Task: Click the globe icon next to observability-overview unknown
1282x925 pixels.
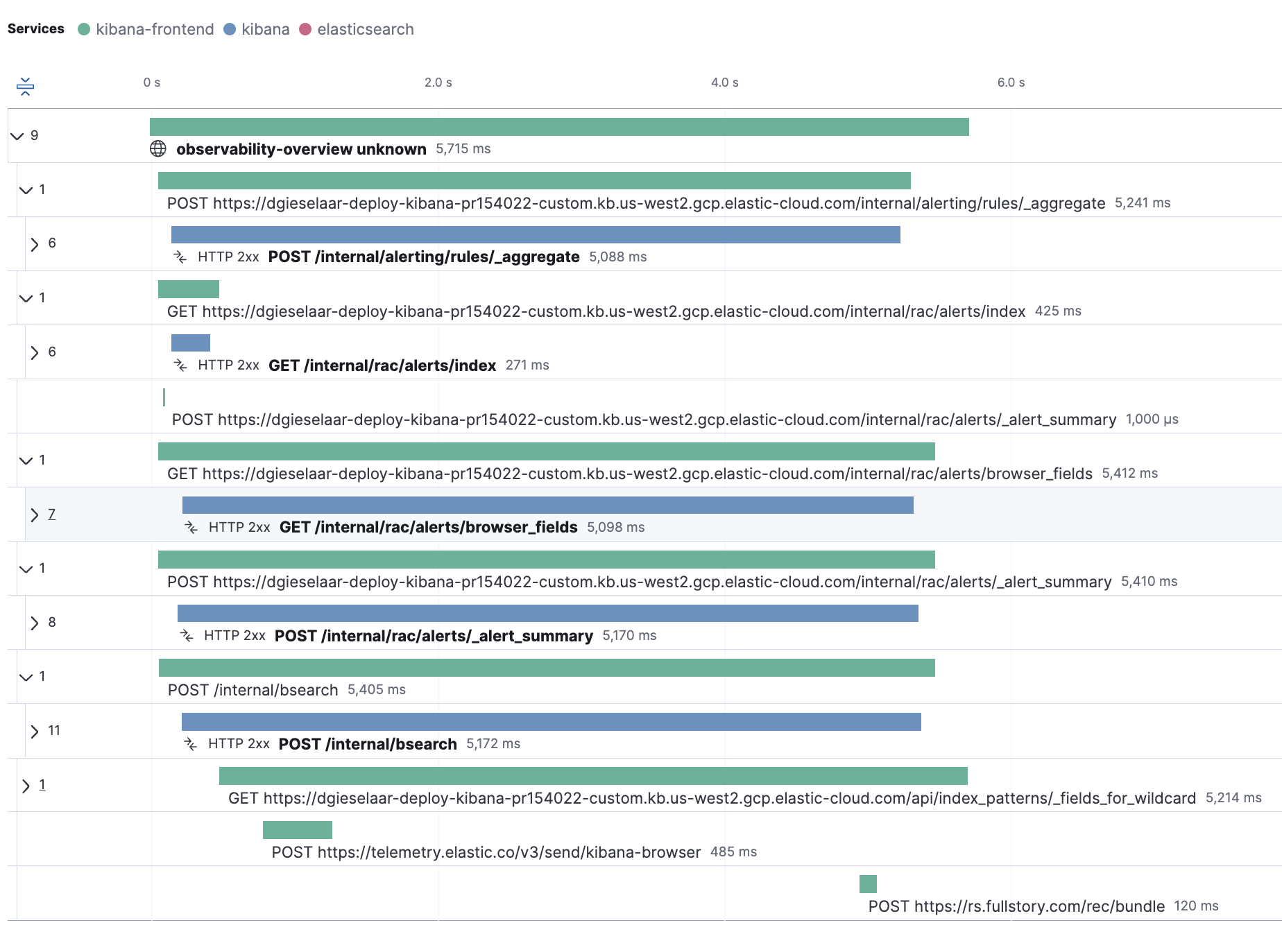Action: click(157, 148)
